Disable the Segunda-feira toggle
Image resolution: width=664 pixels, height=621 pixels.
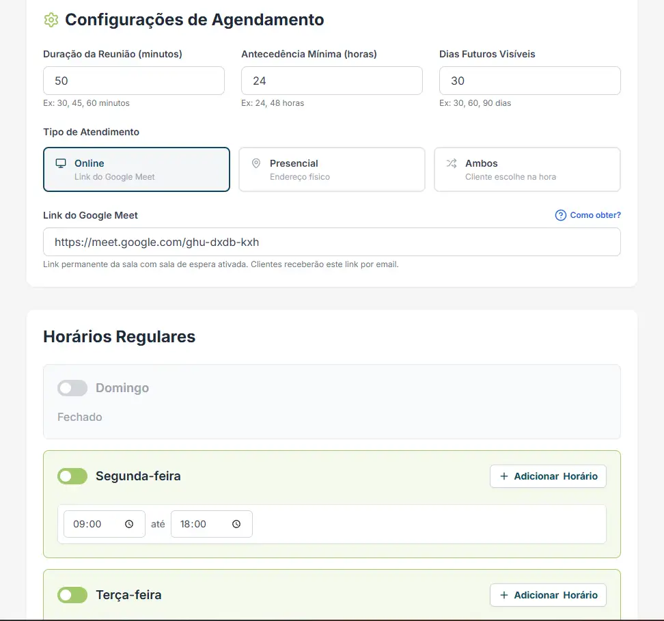click(x=72, y=476)
